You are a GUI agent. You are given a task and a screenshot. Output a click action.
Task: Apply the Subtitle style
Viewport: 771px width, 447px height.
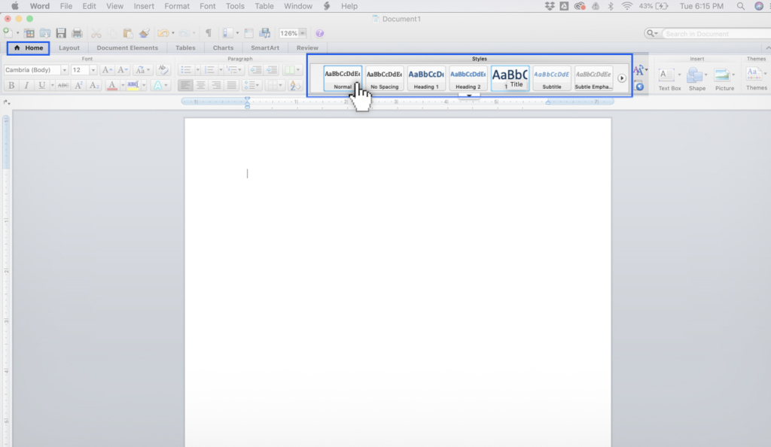click(x=552, y=78)
